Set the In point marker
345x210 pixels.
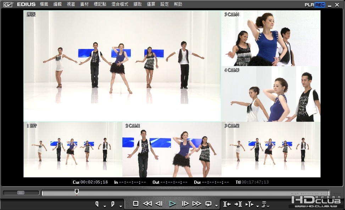[x=97, y=204]
